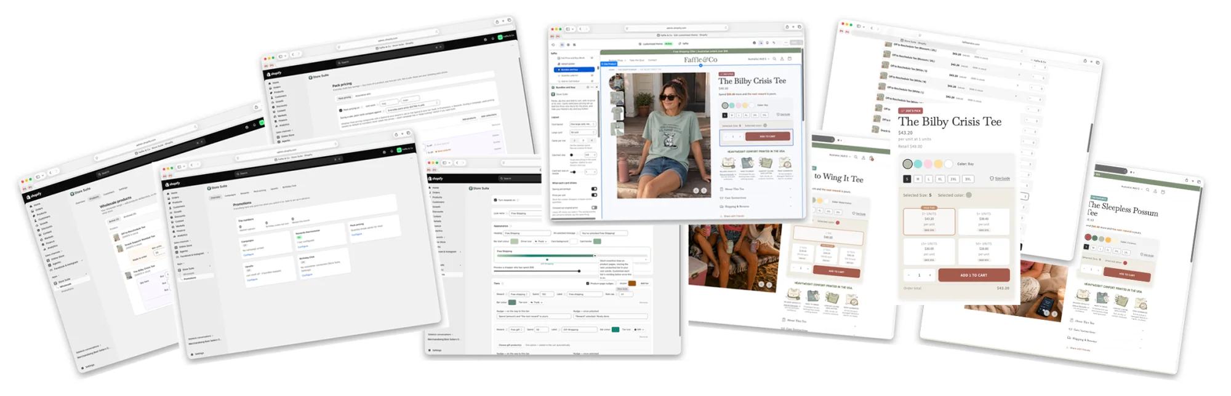Click Add 1 to Cart in the pricing popup
This screenshot has height=396, width=1231.
(974, 275)
